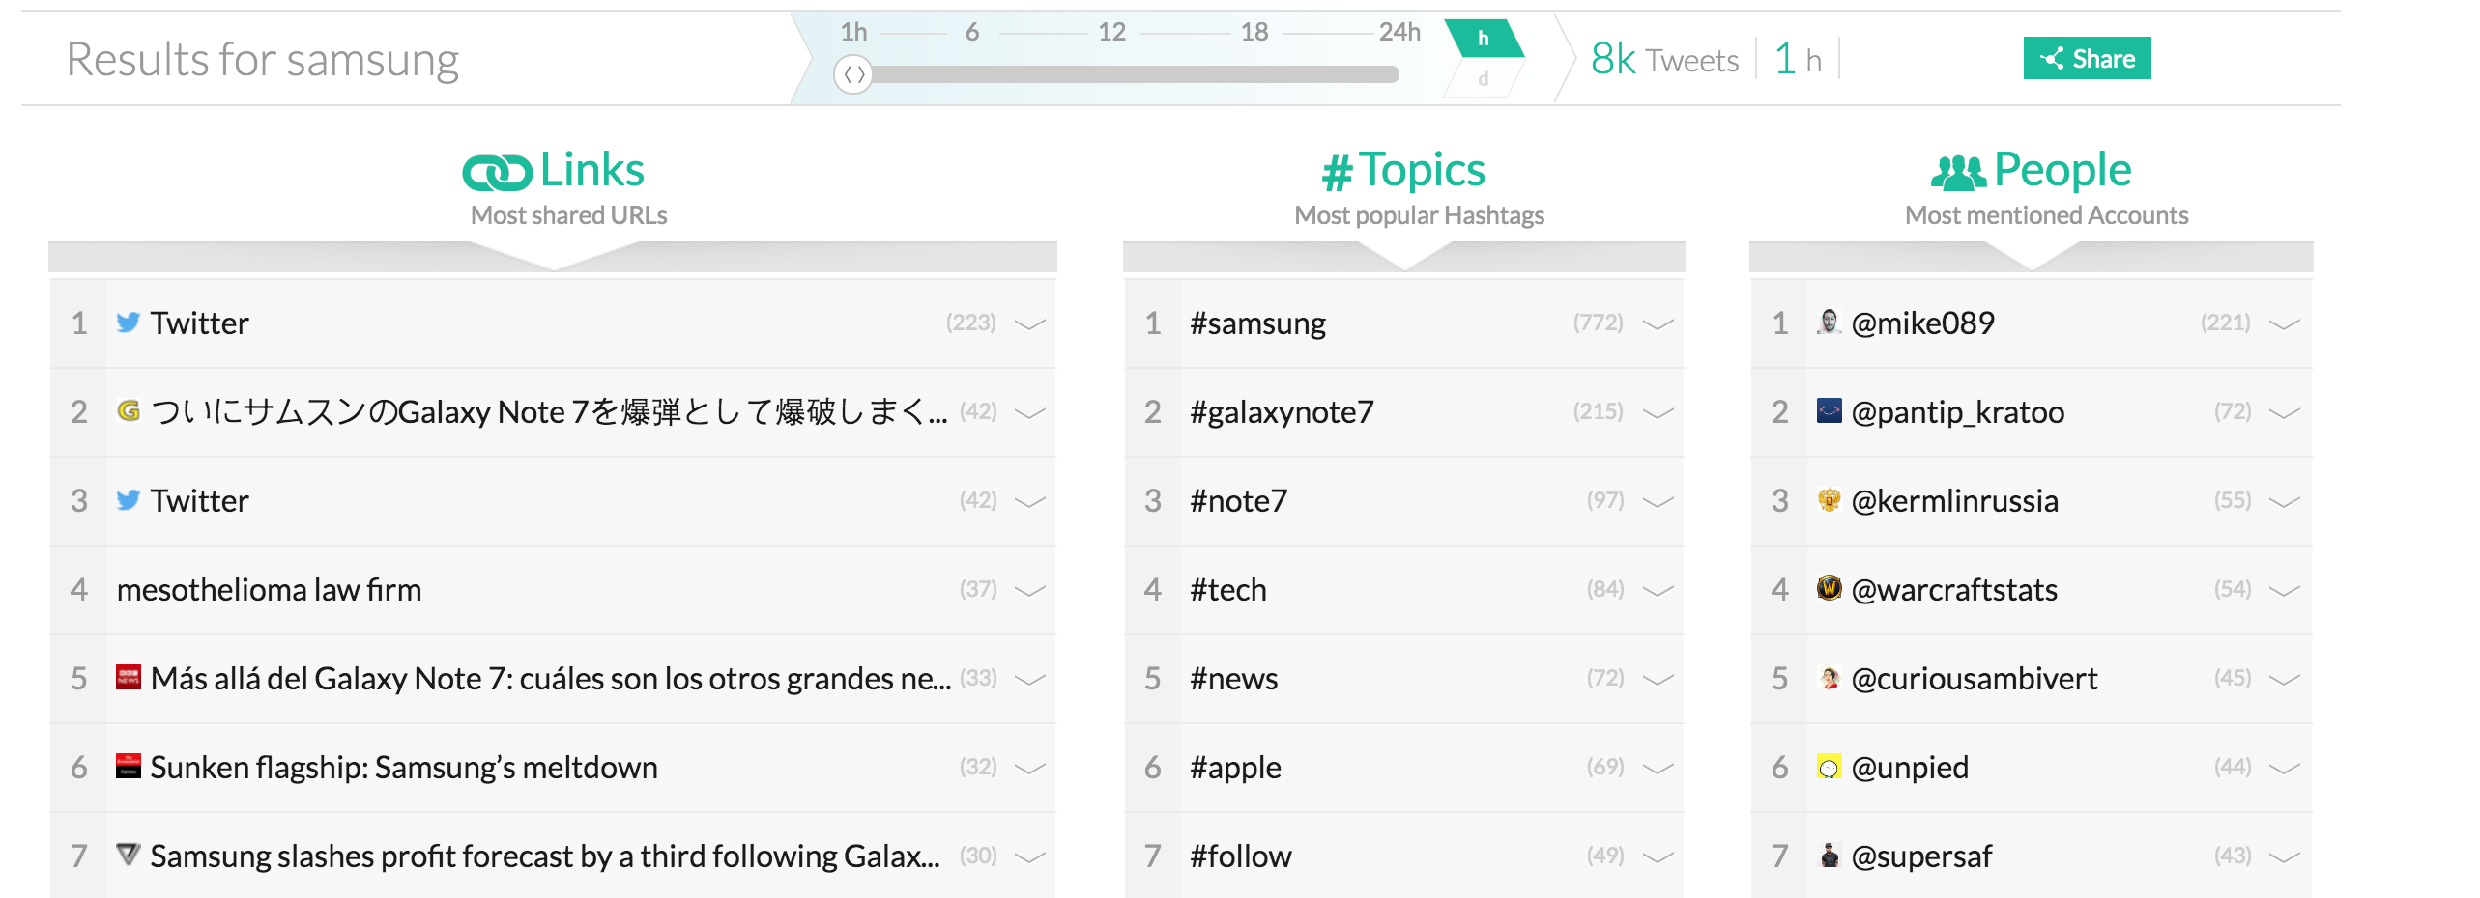This screenshot has height=898, width=2480.
Task: Click @warcraftstats profile avatar
Action: click(1829, 588)
